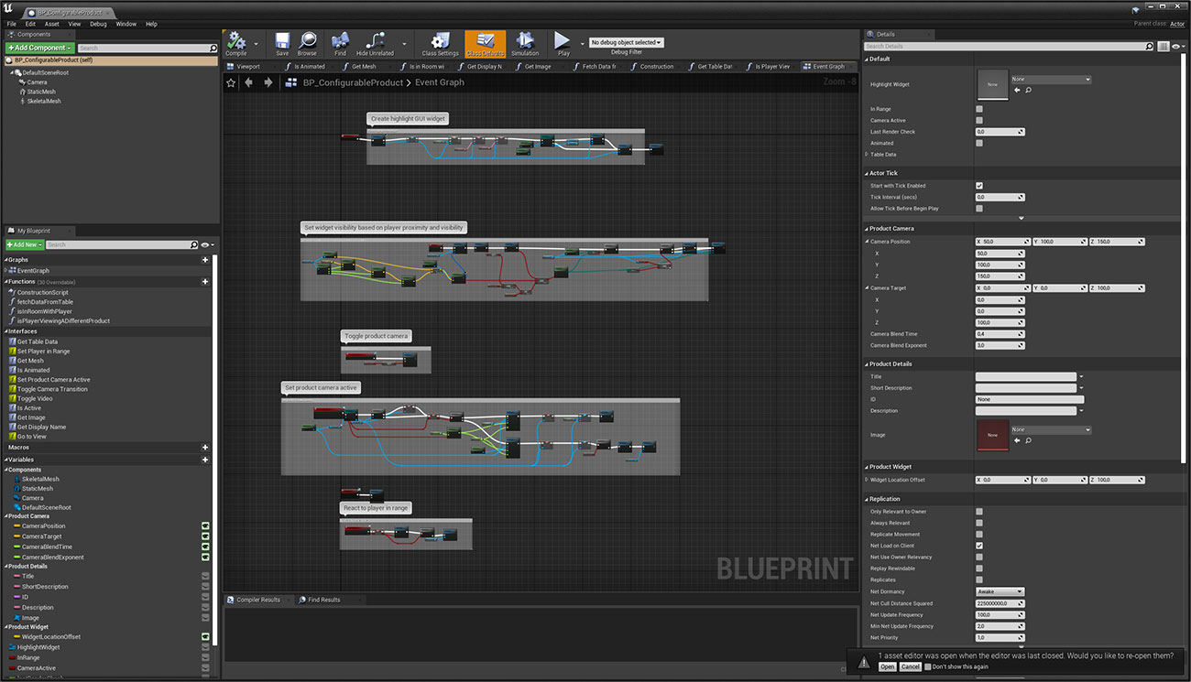Image resolution: width=1191 pixels, height=682 pixels.
Task: Toggle WidgetLocationOffset editable eye icon
Action: coord(206,636)
